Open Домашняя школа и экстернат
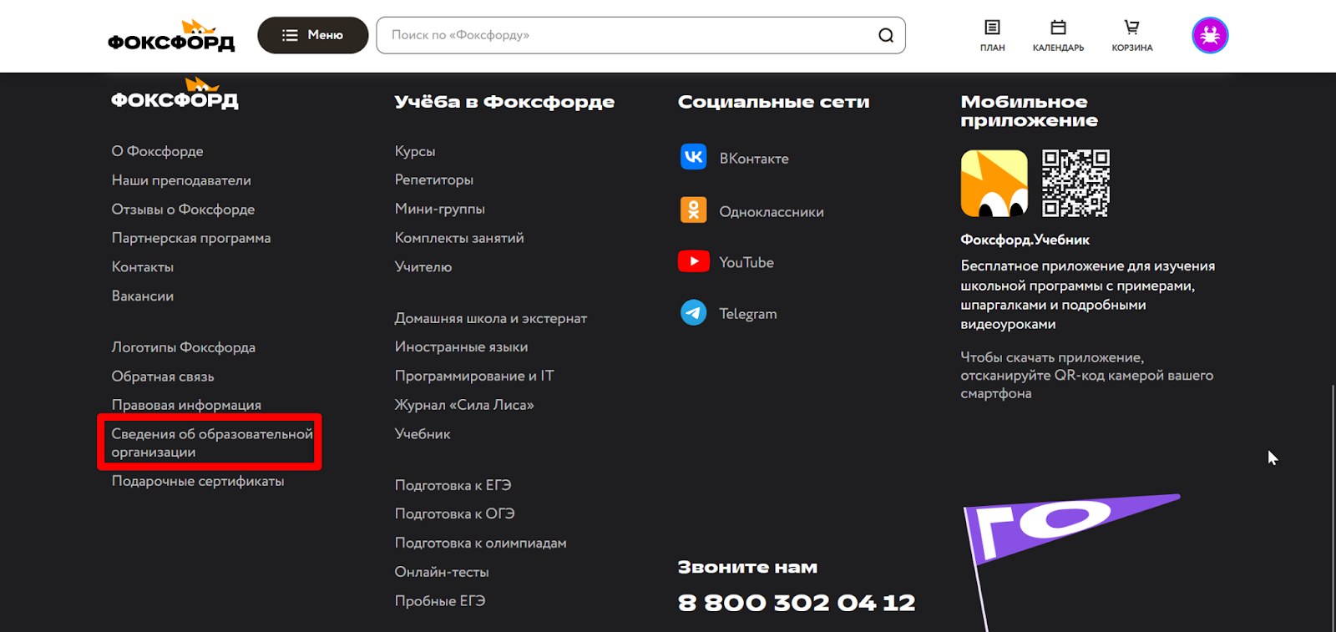1336x632 pixels. pyautogui.click(x=491, y=318)
